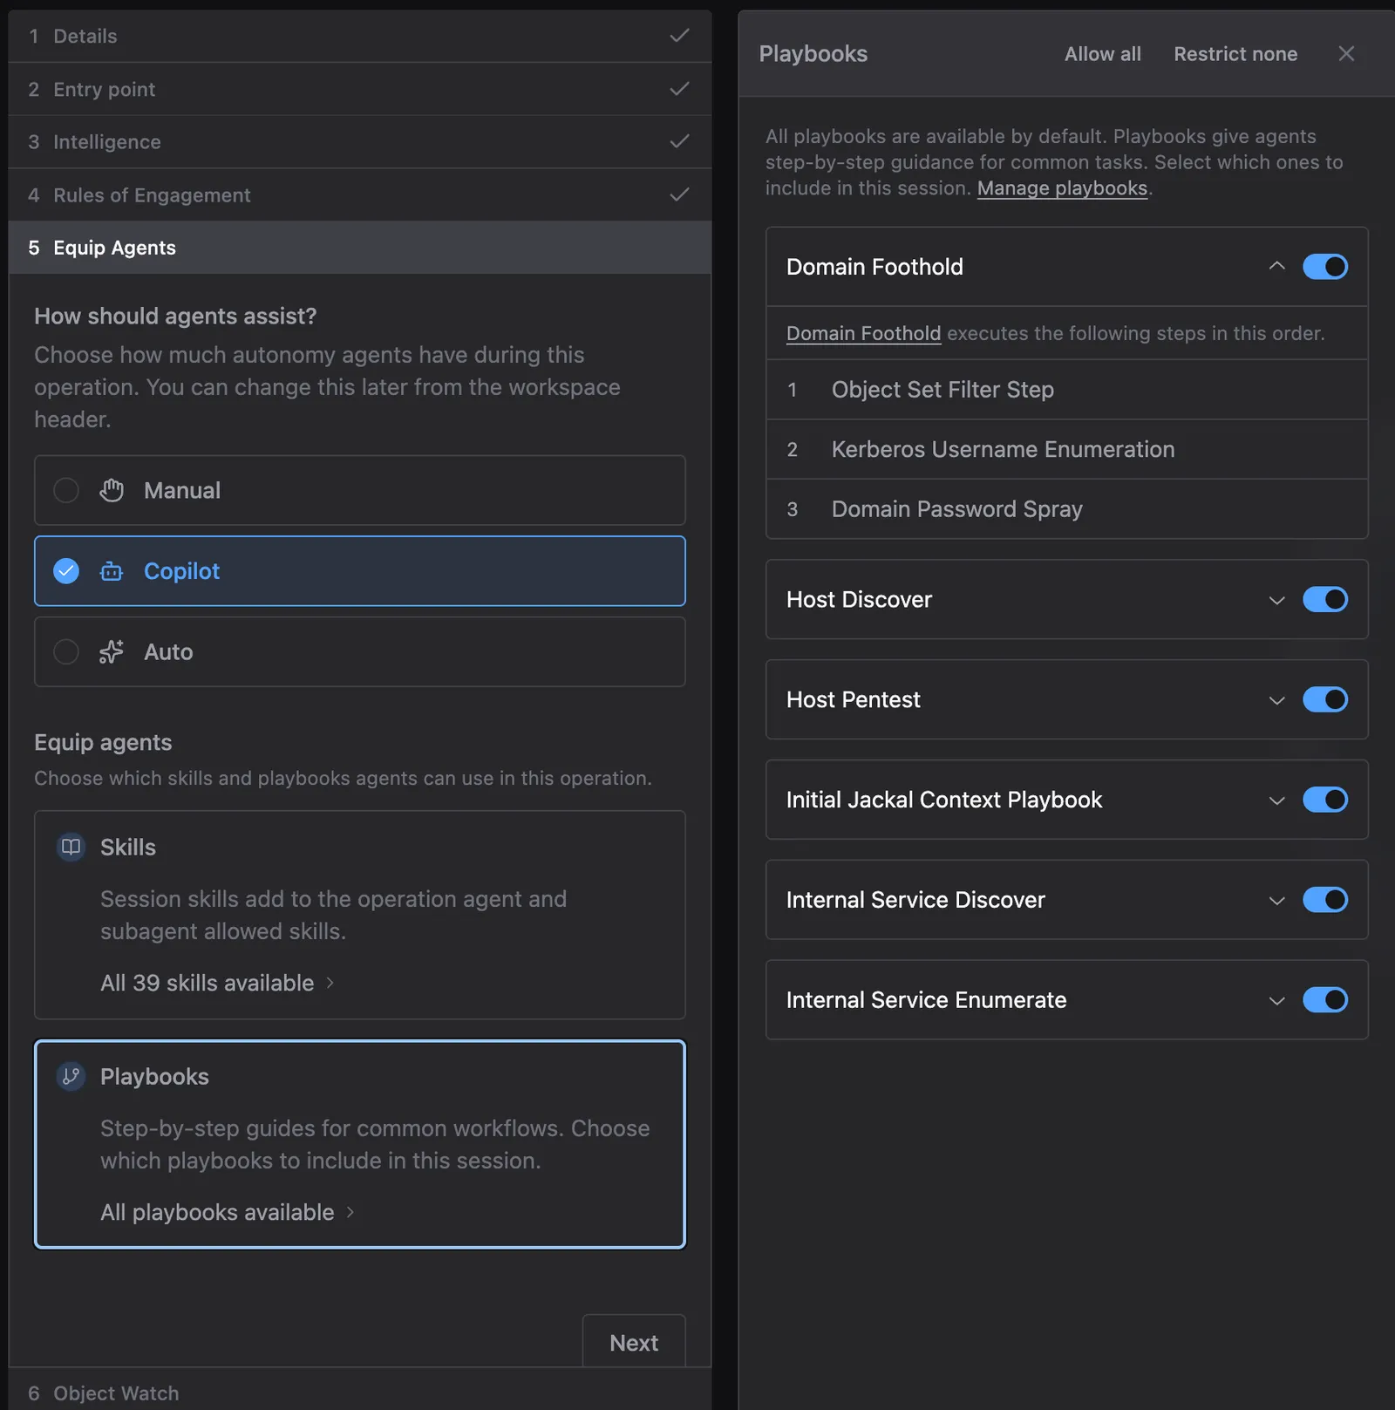This screenshot has width=1395, height=1410.
Task: Expand Internal Service Enumerate playbook
Action: (x=1276, y=1001)
